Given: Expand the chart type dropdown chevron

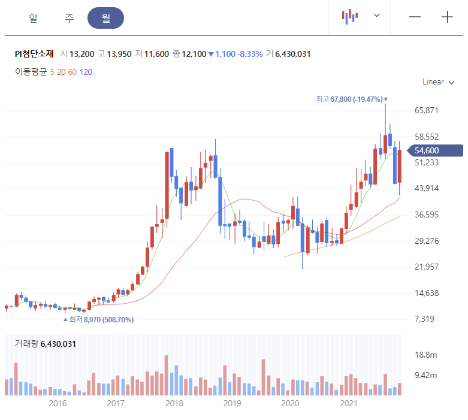Looking at the screenshot, I should pyautogui.click(x=377, y=15).
